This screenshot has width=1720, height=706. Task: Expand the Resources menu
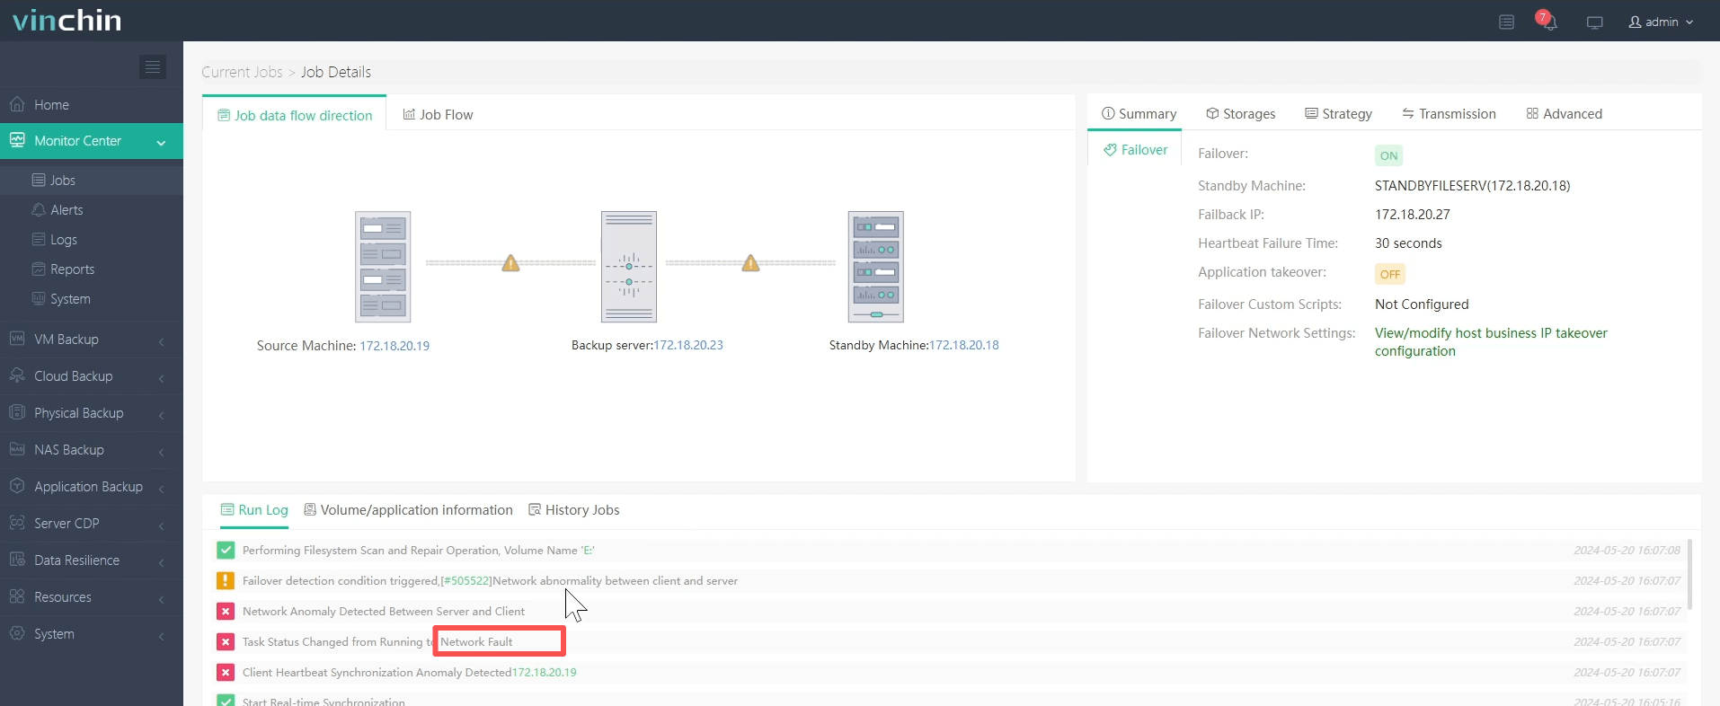92,597
